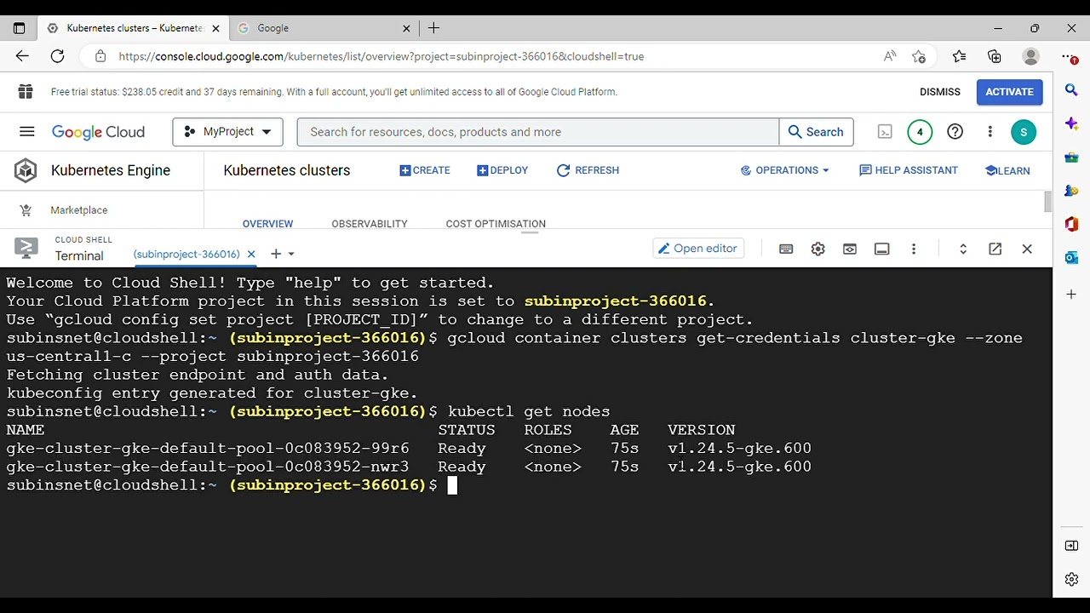The image size is (1090, 613).
Task: Click the Cloud Shell terminal logo
Action: click(26, 248)
